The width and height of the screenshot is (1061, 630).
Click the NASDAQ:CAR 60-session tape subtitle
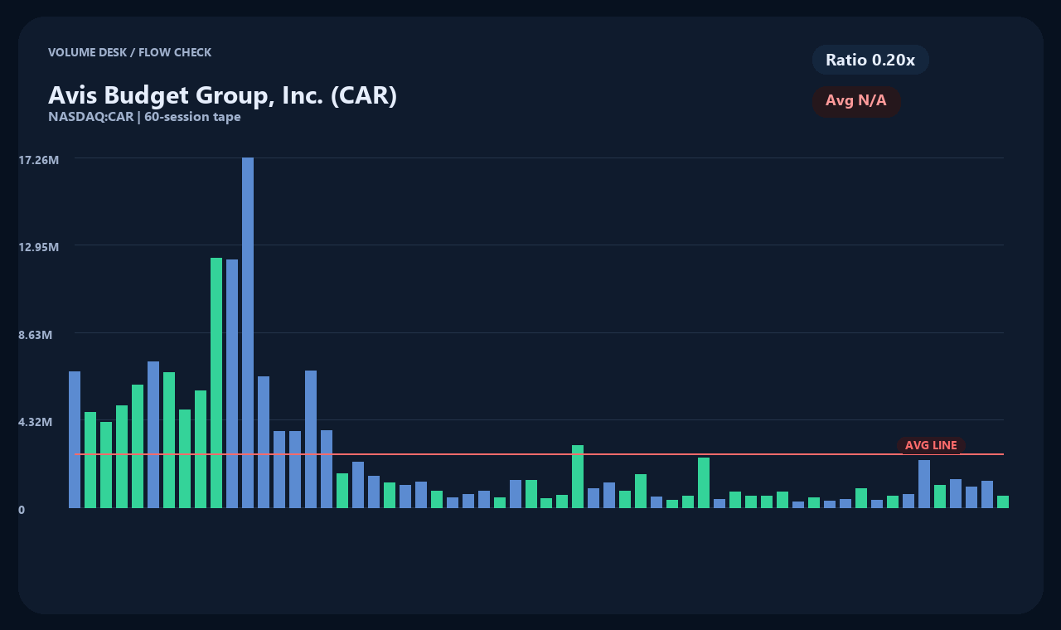pos(144,117)
